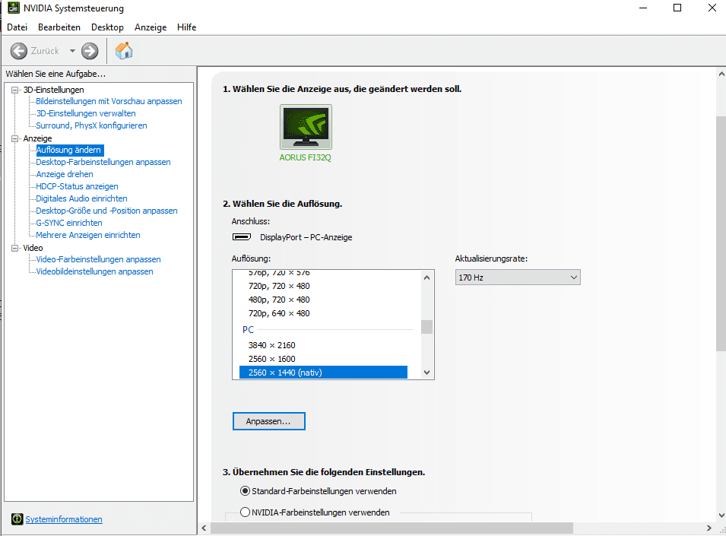Screen dimensions: 726x536
Task: Click the Zurück back arrow icon
Action: click(x=19, y=51)
